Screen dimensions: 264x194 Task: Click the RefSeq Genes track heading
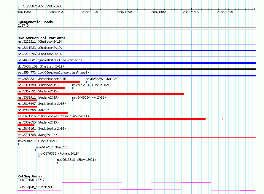pos(30,176)
